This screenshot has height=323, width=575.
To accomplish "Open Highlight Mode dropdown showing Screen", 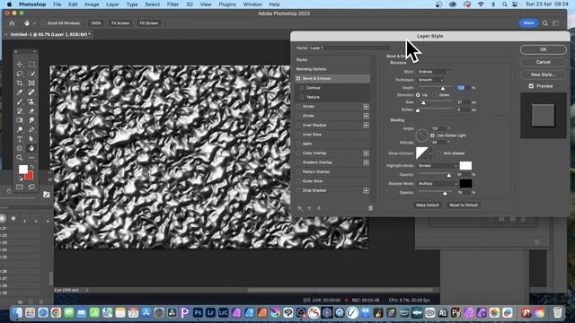I will 438,166.
